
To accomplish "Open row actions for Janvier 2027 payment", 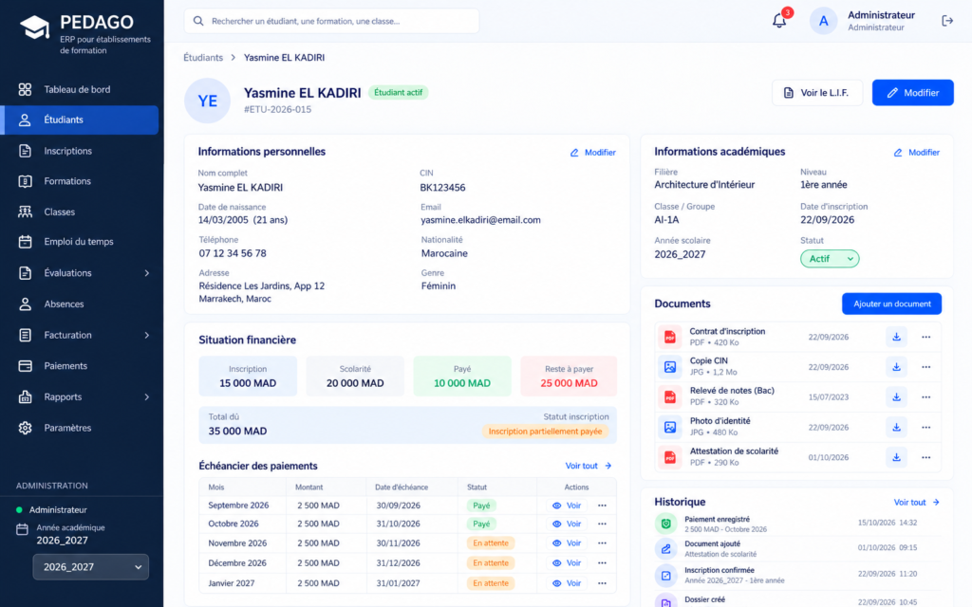I will click(x=602, y=583).
